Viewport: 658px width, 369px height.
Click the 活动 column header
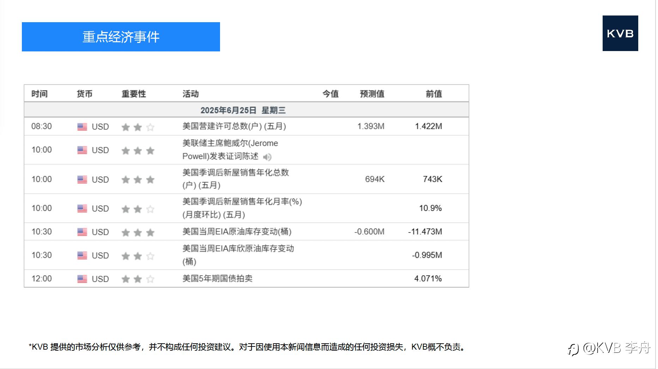pyautogui.click(x=191, y=94)
